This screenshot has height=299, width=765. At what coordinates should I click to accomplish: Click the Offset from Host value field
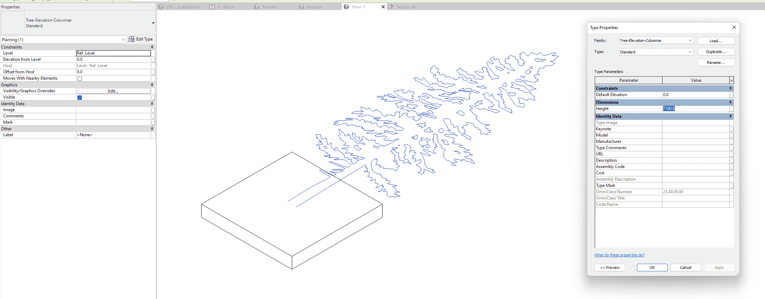[x=113, y=72]
